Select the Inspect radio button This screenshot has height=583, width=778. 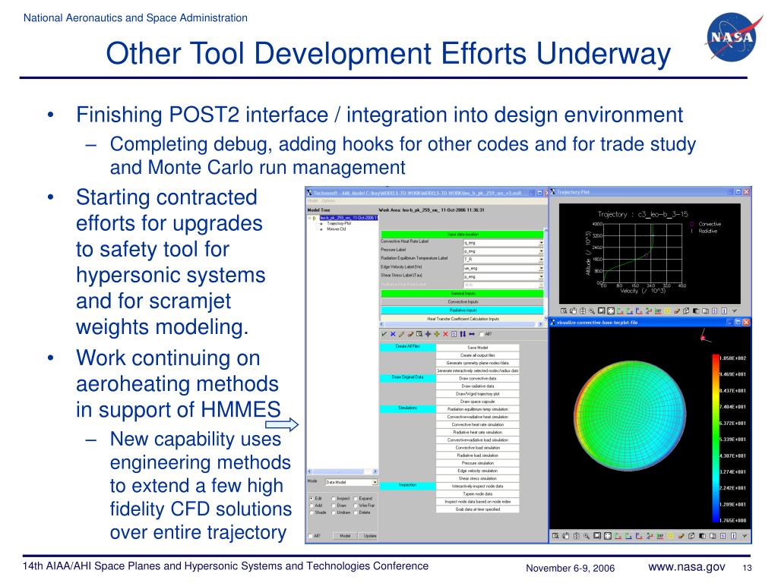pyautogui.click(x=334, y=498)
